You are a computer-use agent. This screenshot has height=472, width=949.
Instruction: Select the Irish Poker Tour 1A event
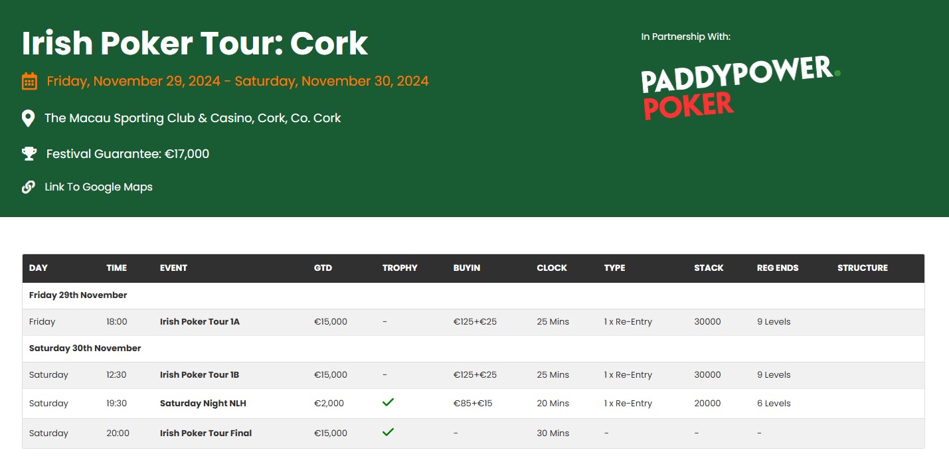tap(199, 322)
